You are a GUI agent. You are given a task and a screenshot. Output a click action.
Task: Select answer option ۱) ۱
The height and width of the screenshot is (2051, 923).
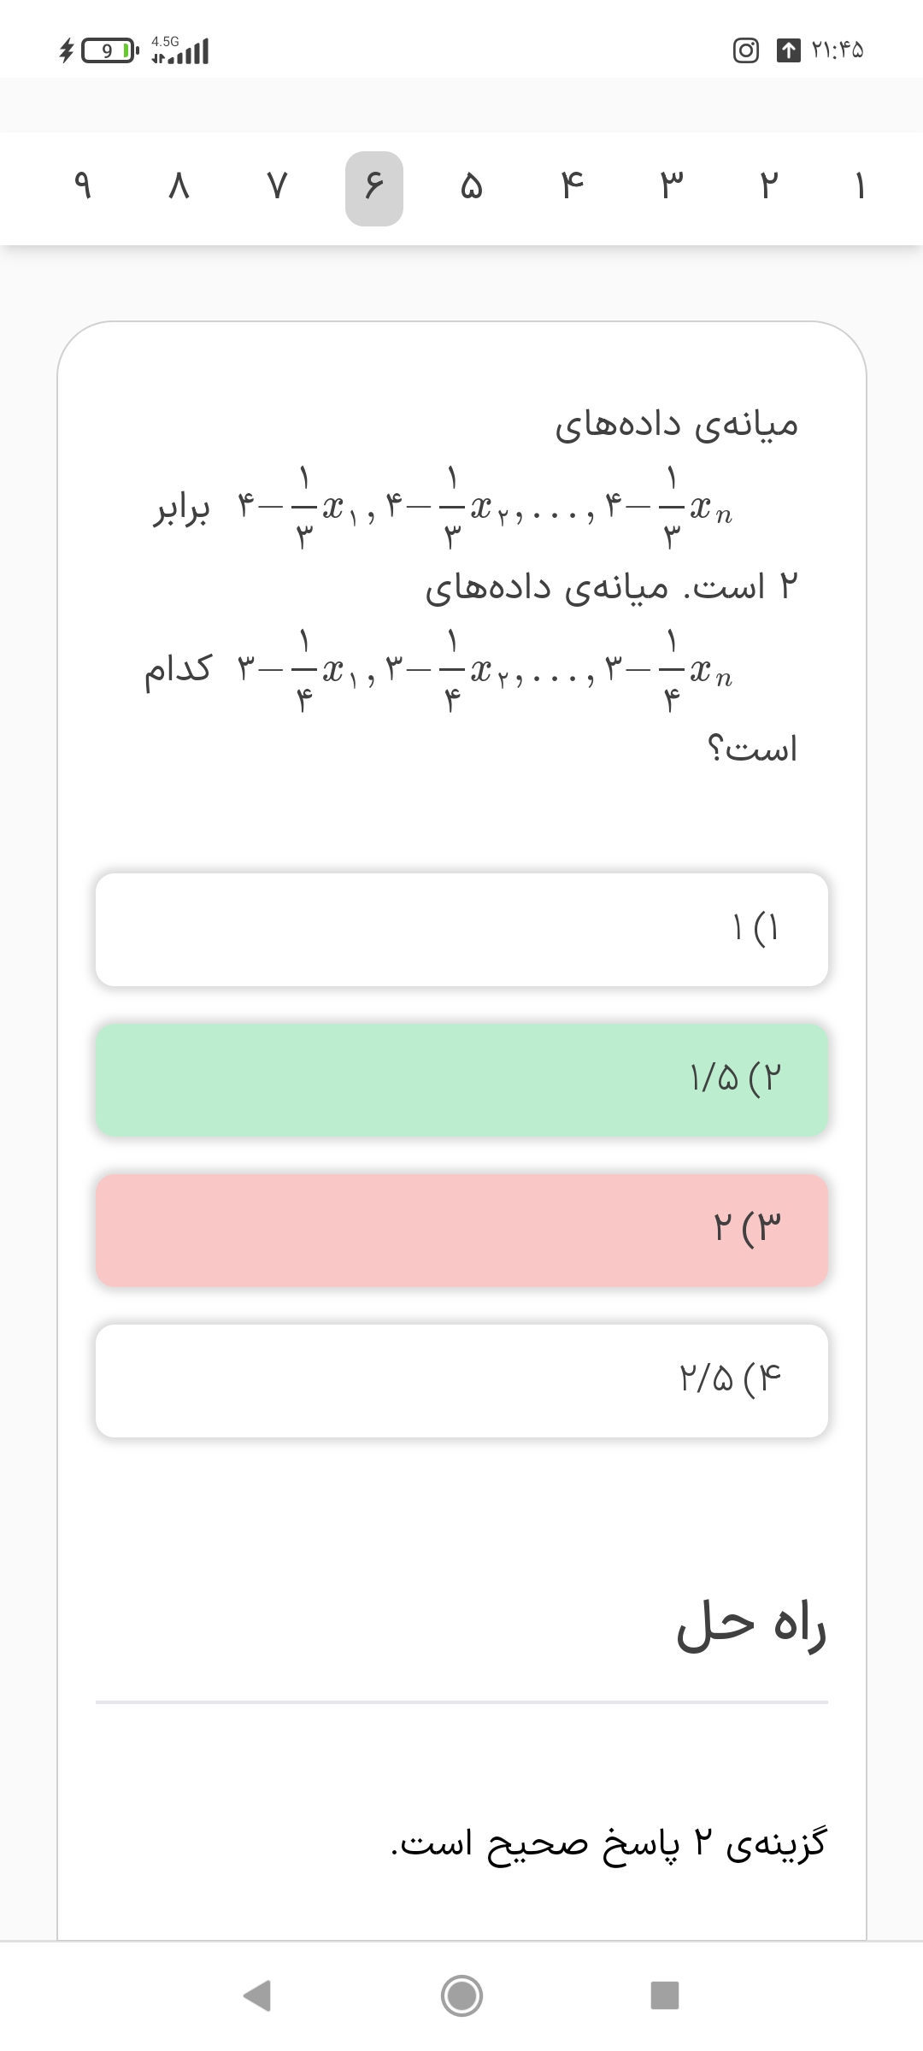461,929
